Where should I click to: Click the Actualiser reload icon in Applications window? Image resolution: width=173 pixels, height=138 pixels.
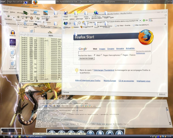(x=38, y=18)
